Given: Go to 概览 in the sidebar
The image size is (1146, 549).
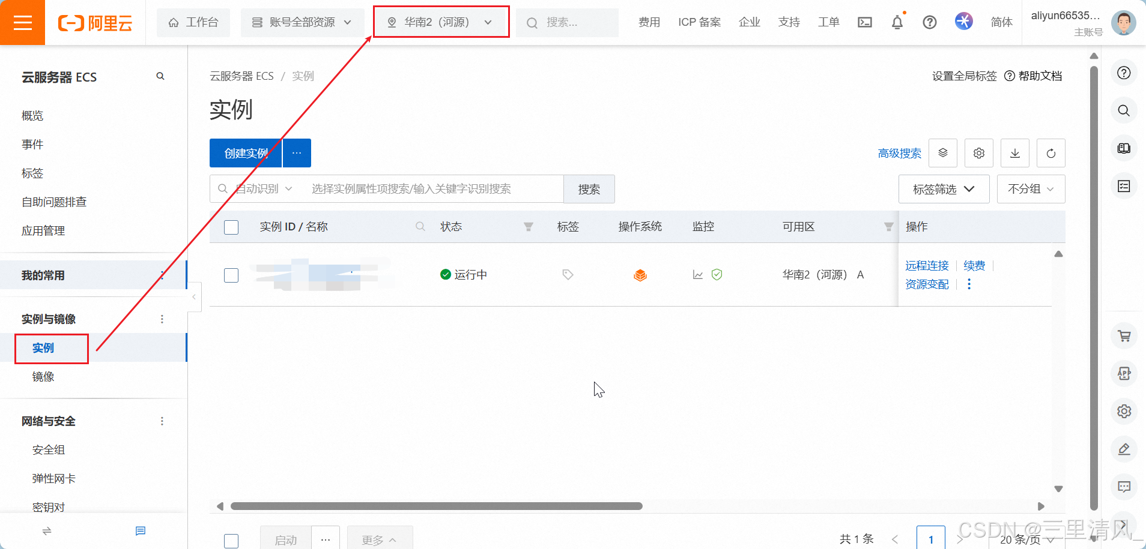Looking at the screenshot, I should tap(32, 116).
